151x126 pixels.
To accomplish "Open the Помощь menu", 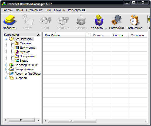I will coord(59,10).
